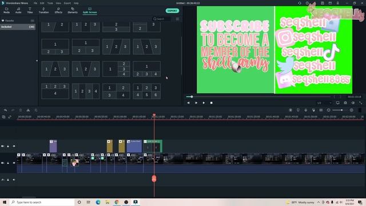Toggle zoom to fit timeline icon
This screenshot has width=366, height=206.
pos(360,110)
